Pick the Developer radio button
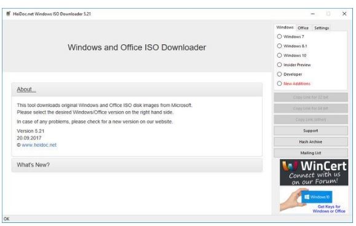 [x=279, y=74]
